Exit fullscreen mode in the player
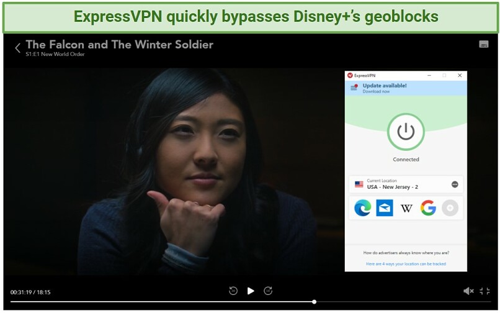Screen dimensions: 500x313 click(x=484, y=291)
